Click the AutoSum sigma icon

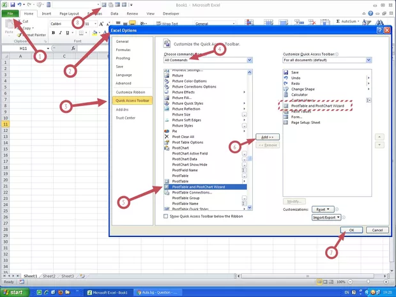(338, 21)
